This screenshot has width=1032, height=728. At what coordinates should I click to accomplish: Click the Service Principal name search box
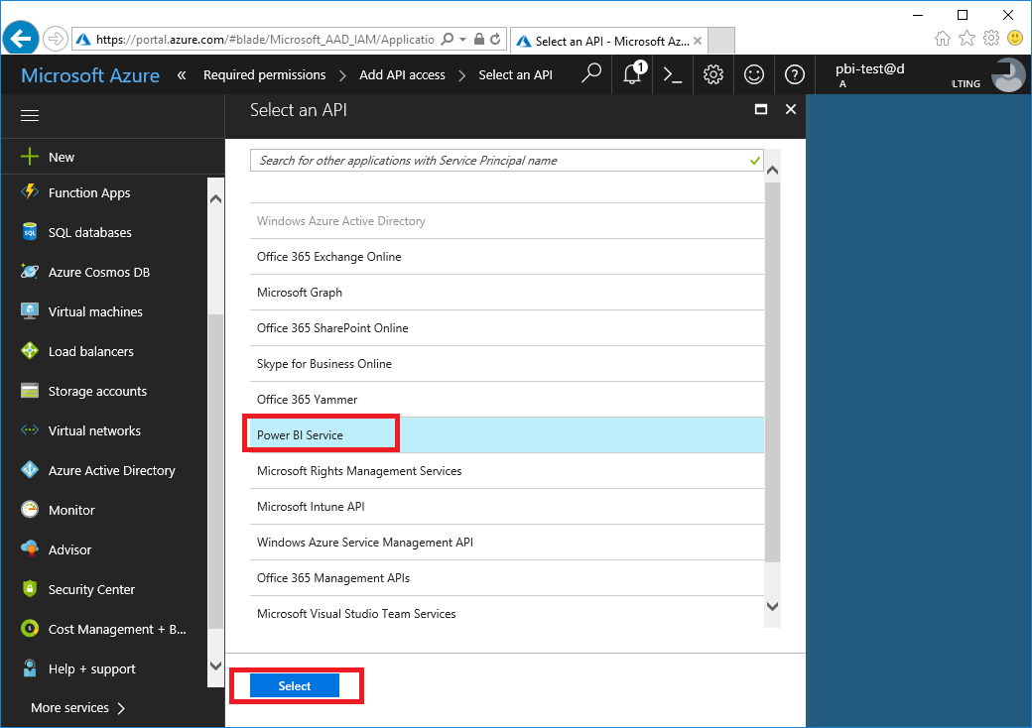pos(506,161)
